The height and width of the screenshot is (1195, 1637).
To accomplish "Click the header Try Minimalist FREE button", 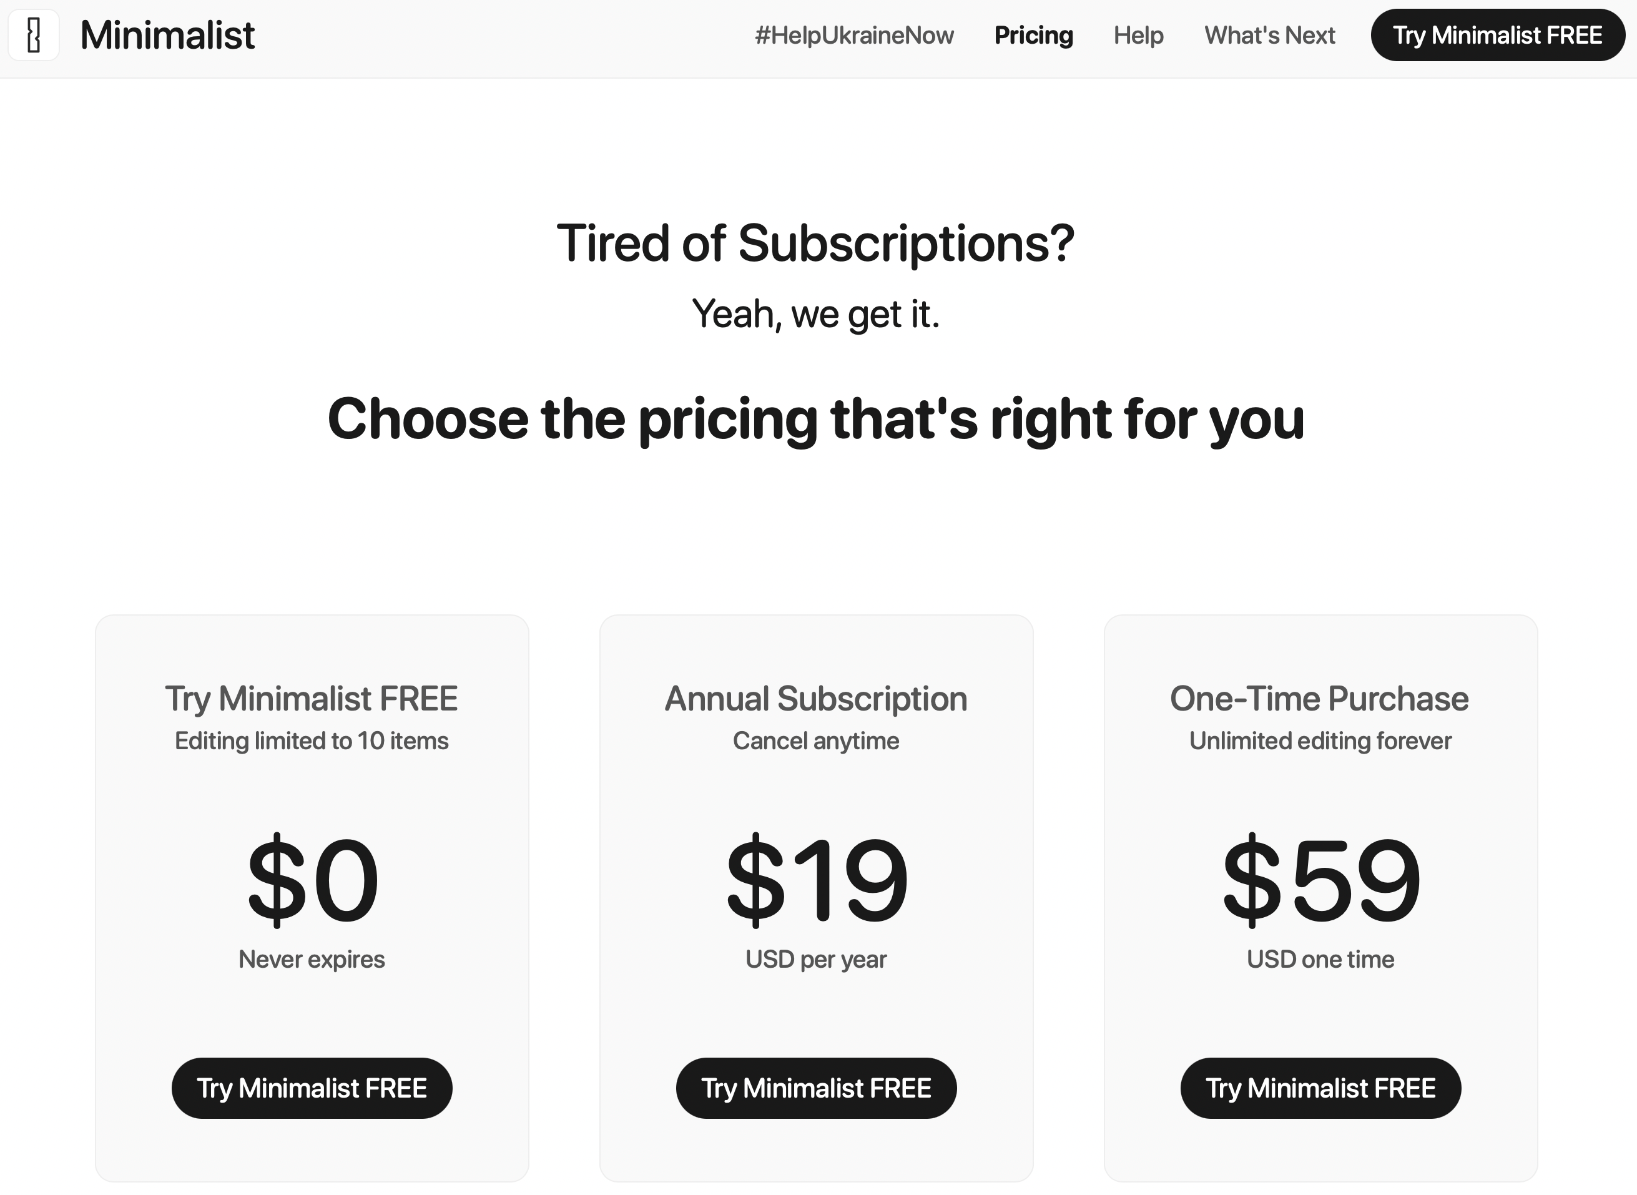I will (x=1497, y=36).
